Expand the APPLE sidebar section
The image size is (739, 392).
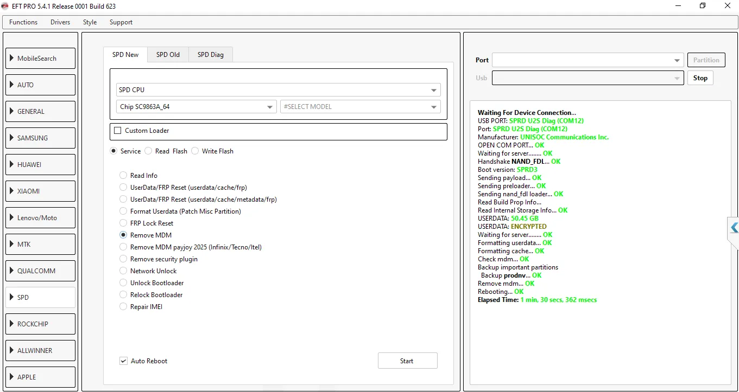[x=40, y=377]
